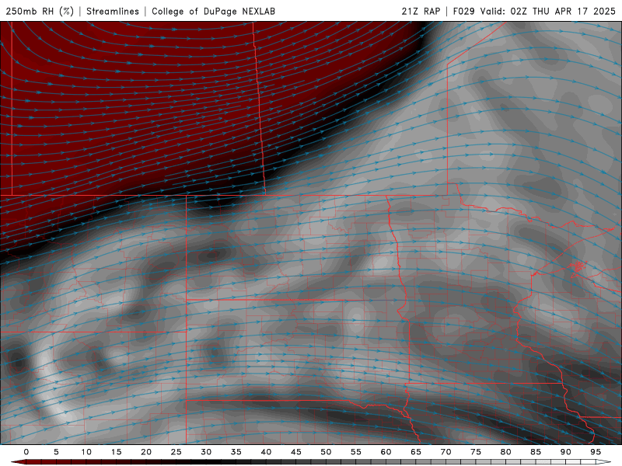Select the "20" value on the color scale
This screenshot has height=466, width=622.
point(146,452)
